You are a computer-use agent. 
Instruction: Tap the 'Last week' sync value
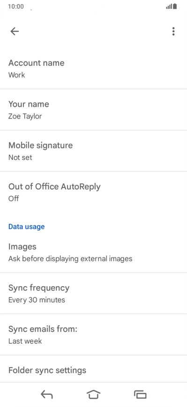[x=25, y=341]
